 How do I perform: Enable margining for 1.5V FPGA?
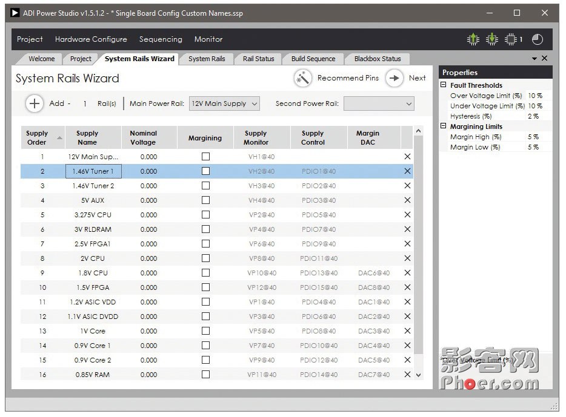point(206,287)
